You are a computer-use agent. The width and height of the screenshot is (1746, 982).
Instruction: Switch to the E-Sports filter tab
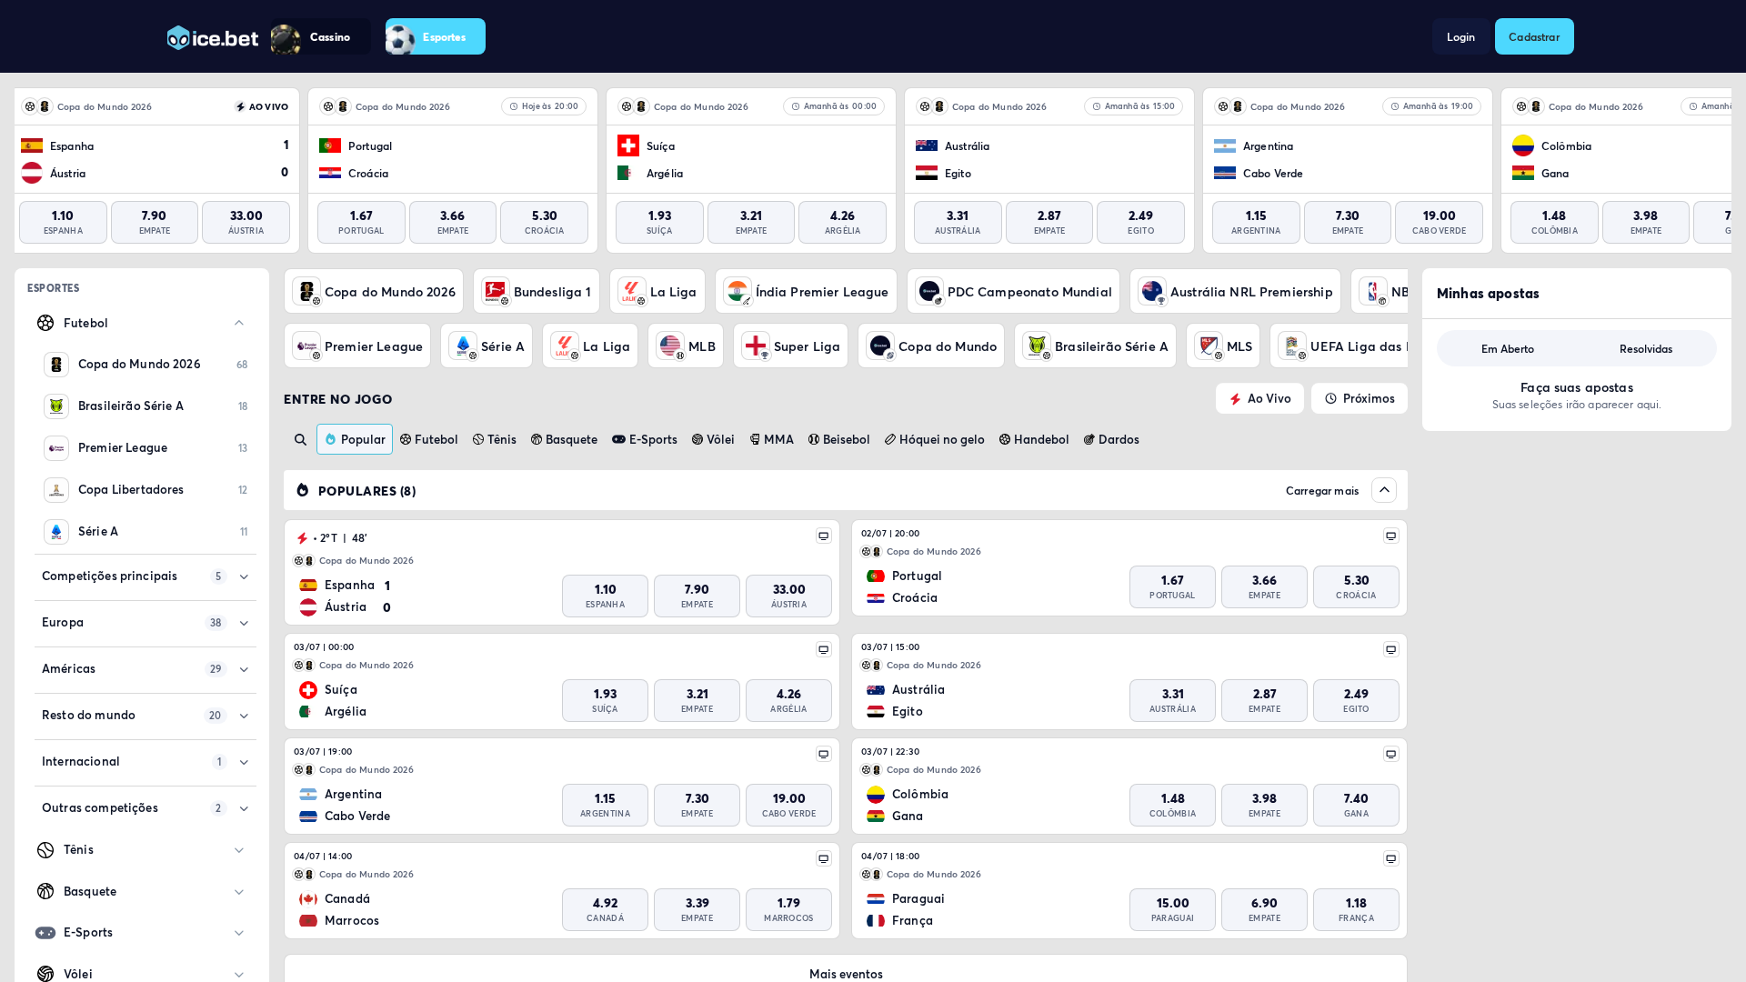coord(645,439)
